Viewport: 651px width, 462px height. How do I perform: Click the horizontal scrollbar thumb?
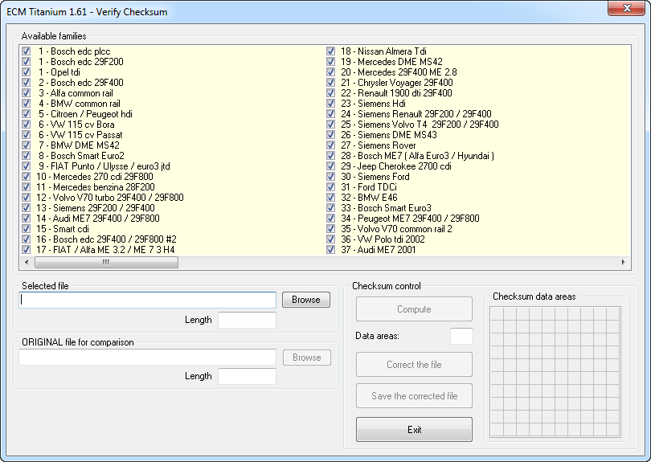106,262
